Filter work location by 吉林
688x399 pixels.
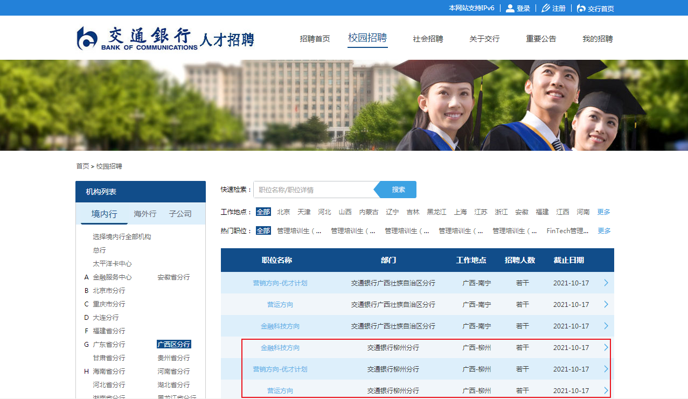pyautogui.click(x=413, y=212)
